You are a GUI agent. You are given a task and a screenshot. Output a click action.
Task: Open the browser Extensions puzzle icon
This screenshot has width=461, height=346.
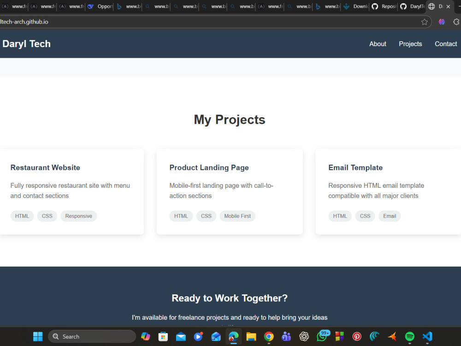point(456,22)
